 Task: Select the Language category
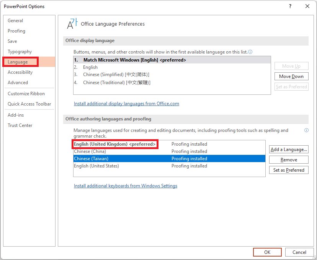tap(29, 62)
